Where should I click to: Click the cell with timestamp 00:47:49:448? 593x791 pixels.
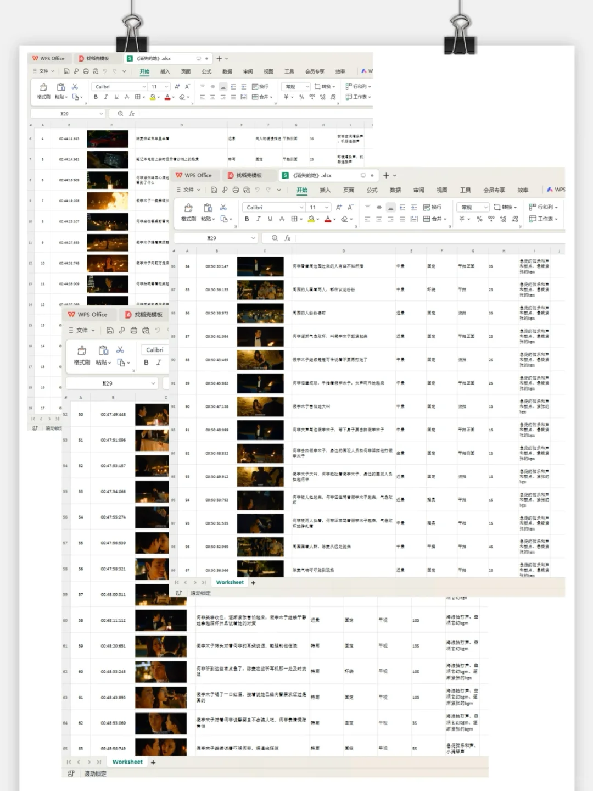coord(113,415)
